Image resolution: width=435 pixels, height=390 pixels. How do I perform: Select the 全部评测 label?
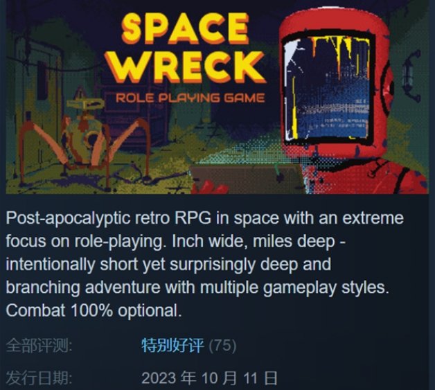pyautogui.click(x=39, y=346)
